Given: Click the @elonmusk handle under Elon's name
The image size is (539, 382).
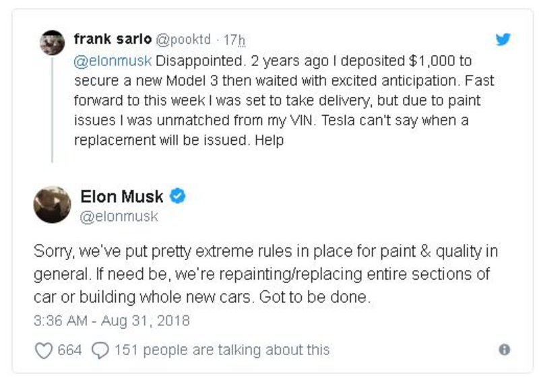Looking at the screenshot, I should pos(119,216).
